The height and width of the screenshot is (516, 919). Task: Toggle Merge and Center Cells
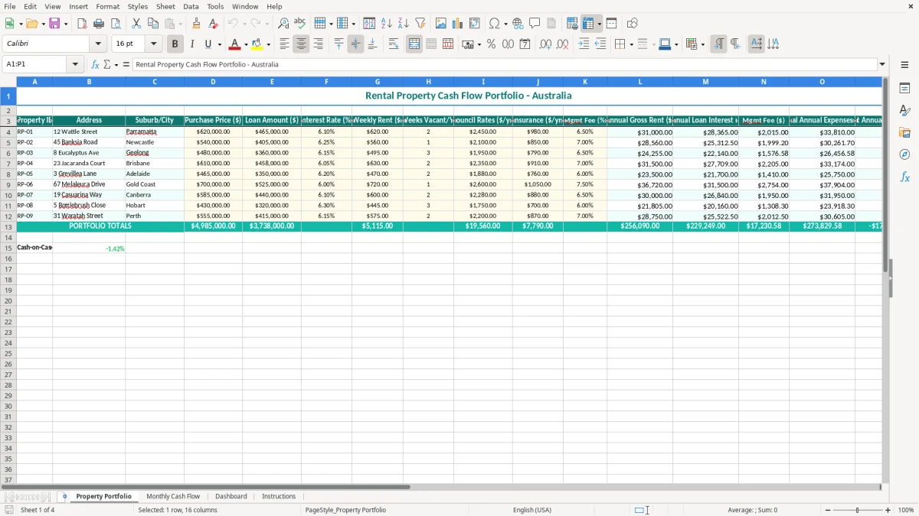(x=414, y=44)
